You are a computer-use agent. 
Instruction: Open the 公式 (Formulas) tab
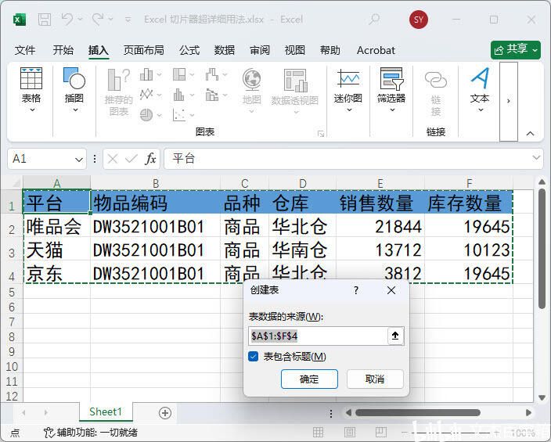[189, 50]
